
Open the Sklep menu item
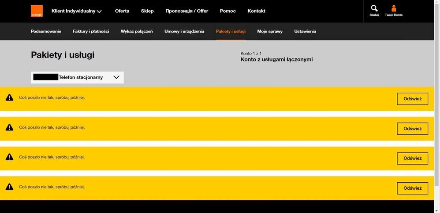tap(147, 11)
